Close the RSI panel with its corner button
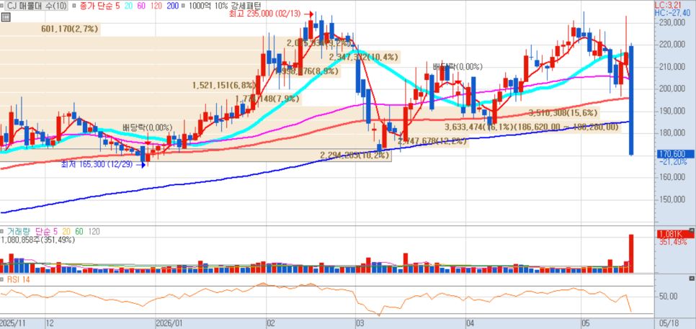This screenshot has width=696, height=329. pos(691,278)
